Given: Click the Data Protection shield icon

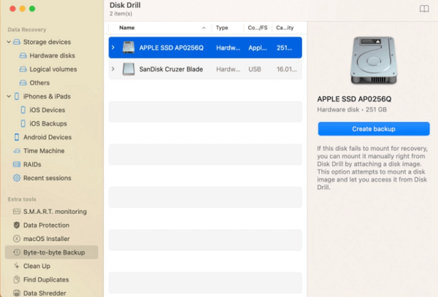Looking at the screenshot, I should (16, 225).
